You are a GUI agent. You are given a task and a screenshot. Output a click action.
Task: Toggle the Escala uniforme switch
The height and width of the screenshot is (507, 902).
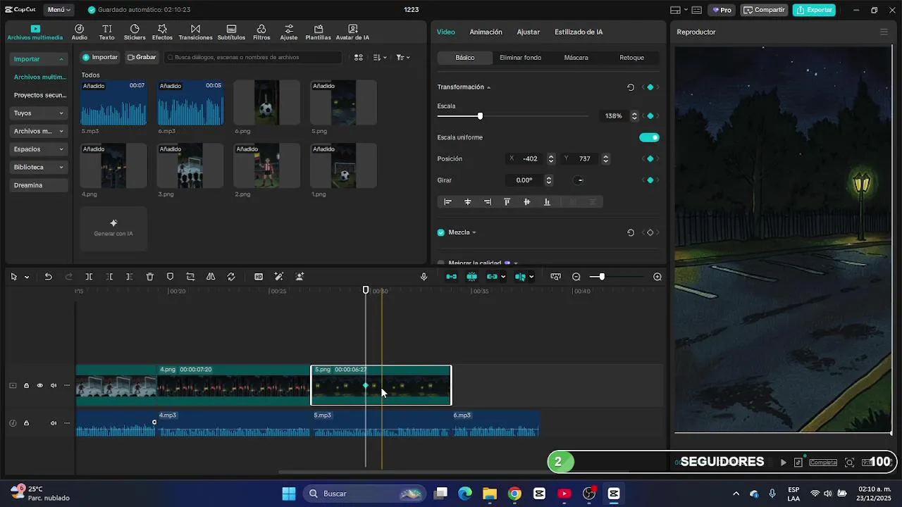click(649, 137)
